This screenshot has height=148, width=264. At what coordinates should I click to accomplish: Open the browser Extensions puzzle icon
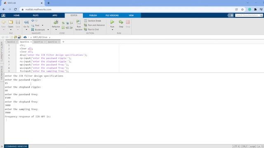click(255, 9)
